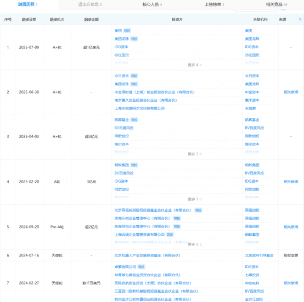Open the 核心人员 tab
Image resolution: width=304 pixels, height=302 pixels.
[152, 4]
